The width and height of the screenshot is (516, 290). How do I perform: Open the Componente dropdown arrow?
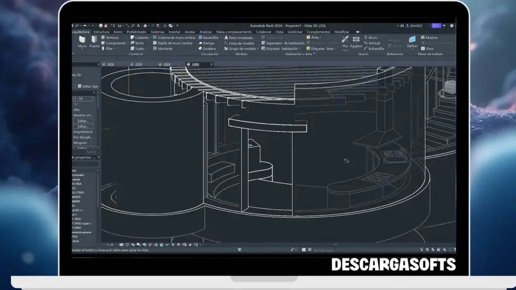point(128,43)
